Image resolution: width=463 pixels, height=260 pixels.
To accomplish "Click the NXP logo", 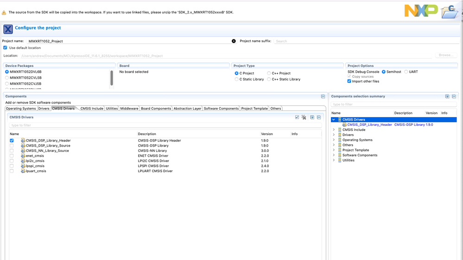I will point(421,11).
